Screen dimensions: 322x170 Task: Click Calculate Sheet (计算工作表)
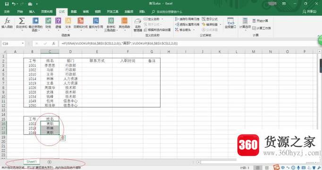262,28
